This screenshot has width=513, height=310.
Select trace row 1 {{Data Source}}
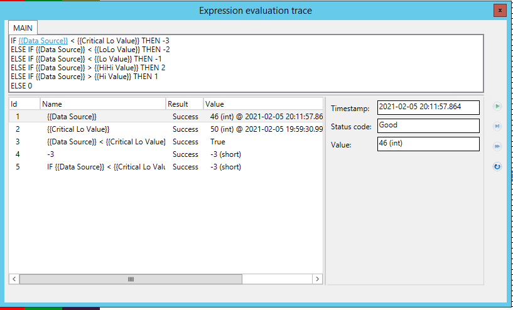72,117
